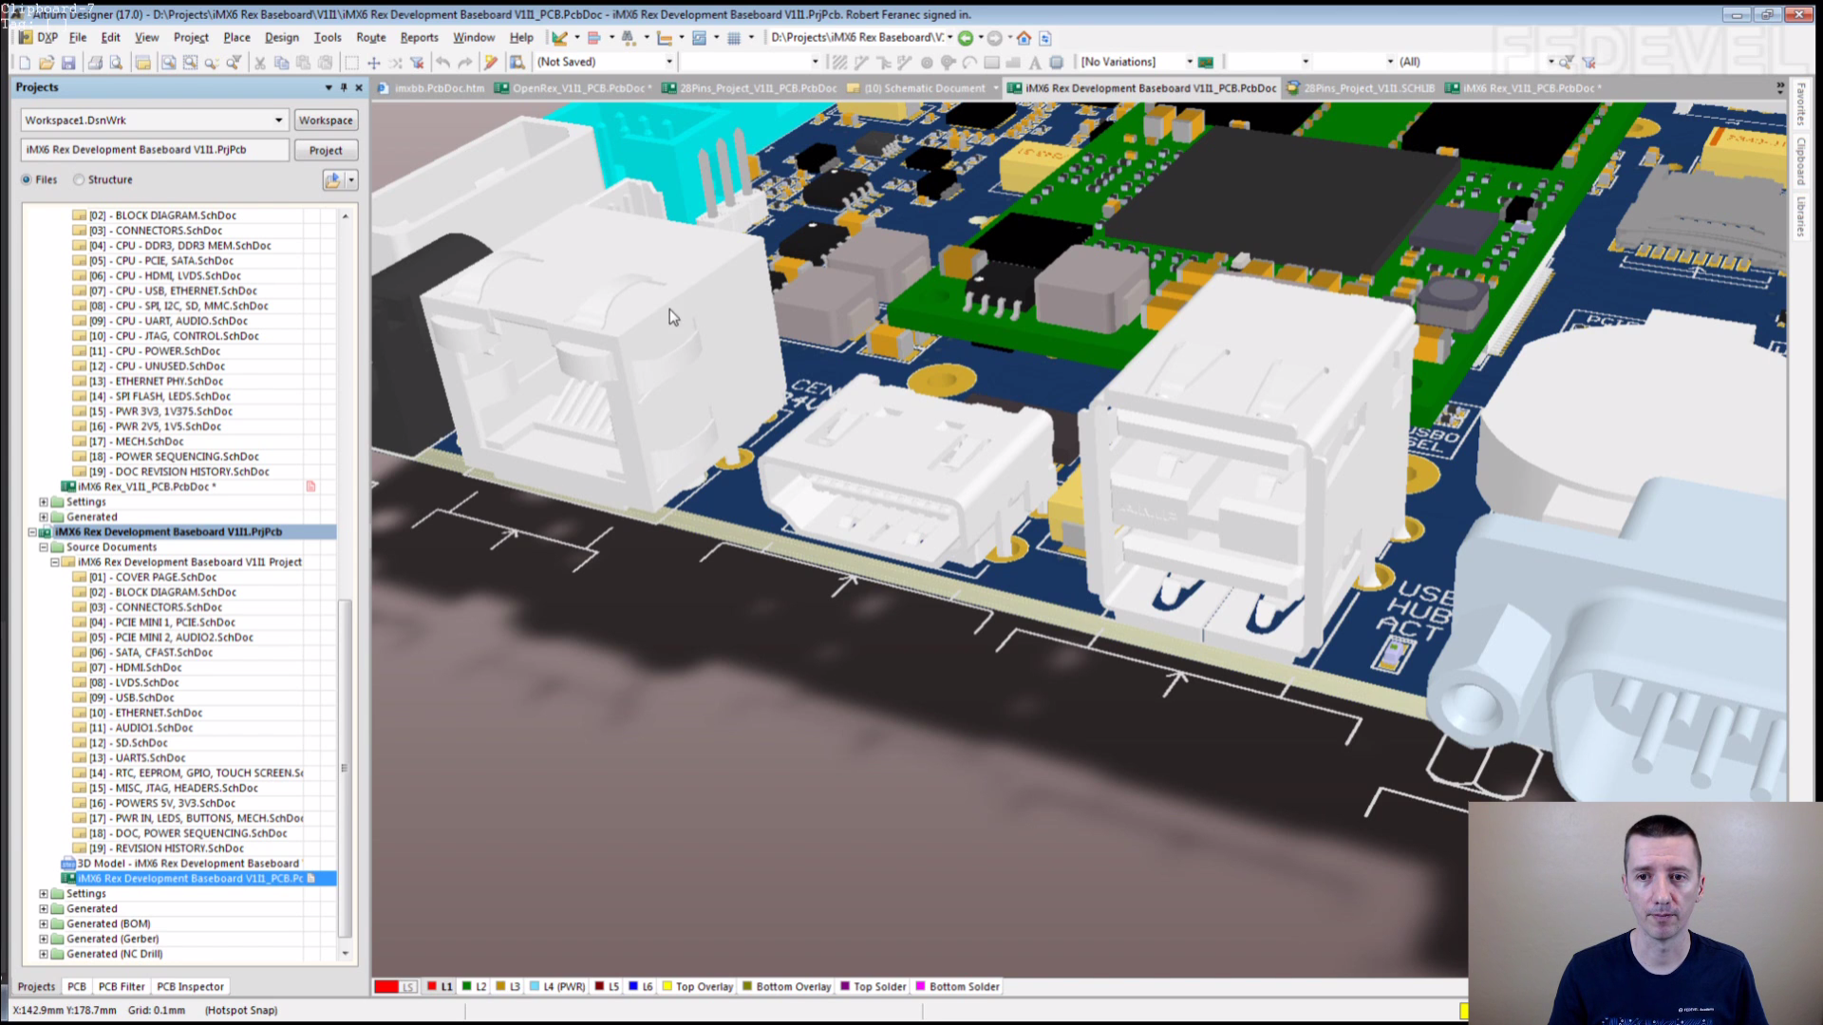Open the Design menu
The width and height of the screenshot is (1823, 1025).
pos(281,38)
